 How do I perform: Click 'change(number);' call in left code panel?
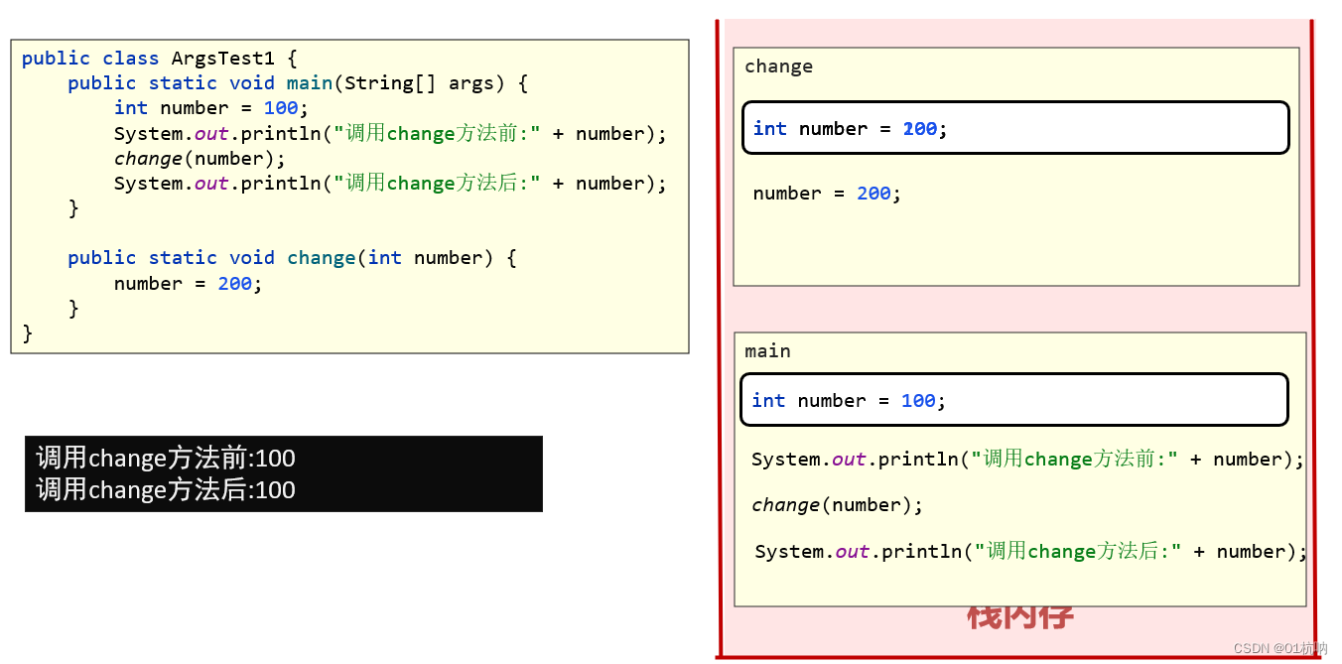pyautogui.click(x=200, y=159)
